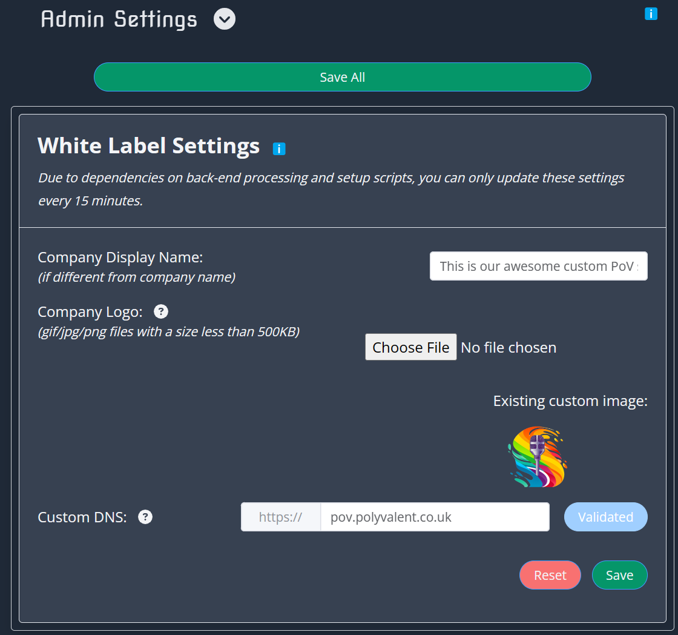Toggle the Validated state of Custom DNS
This screenshot has height=635, width=678.
605,517
